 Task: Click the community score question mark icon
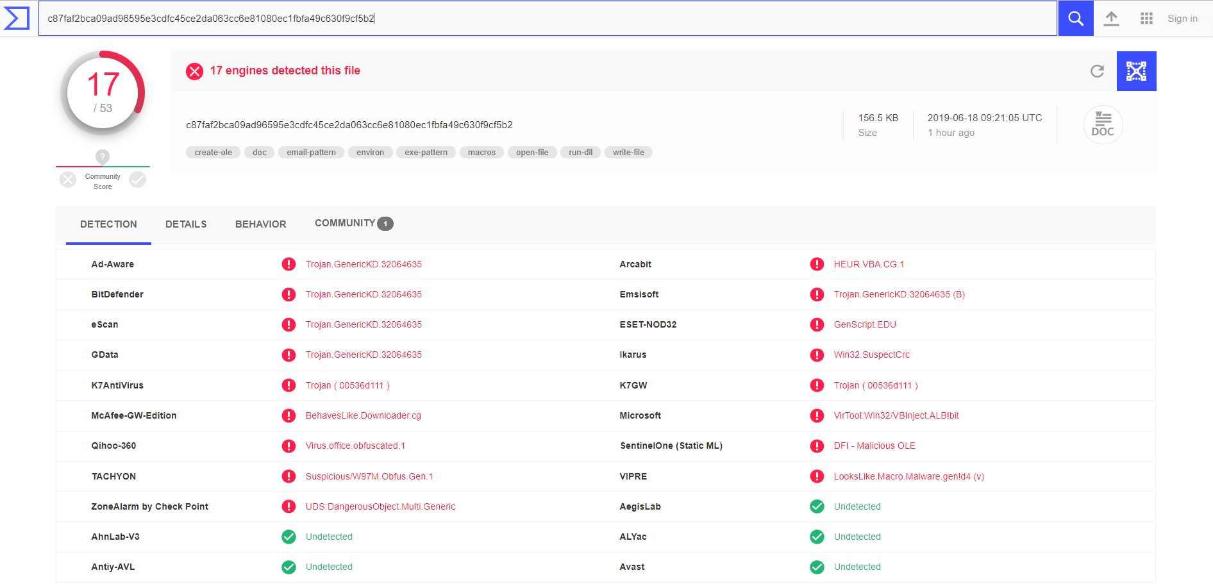(x=103, y=156)
